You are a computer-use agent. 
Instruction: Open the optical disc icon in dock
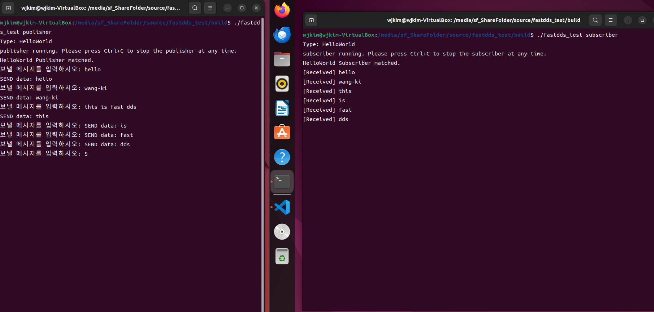(x=282, y=232)
